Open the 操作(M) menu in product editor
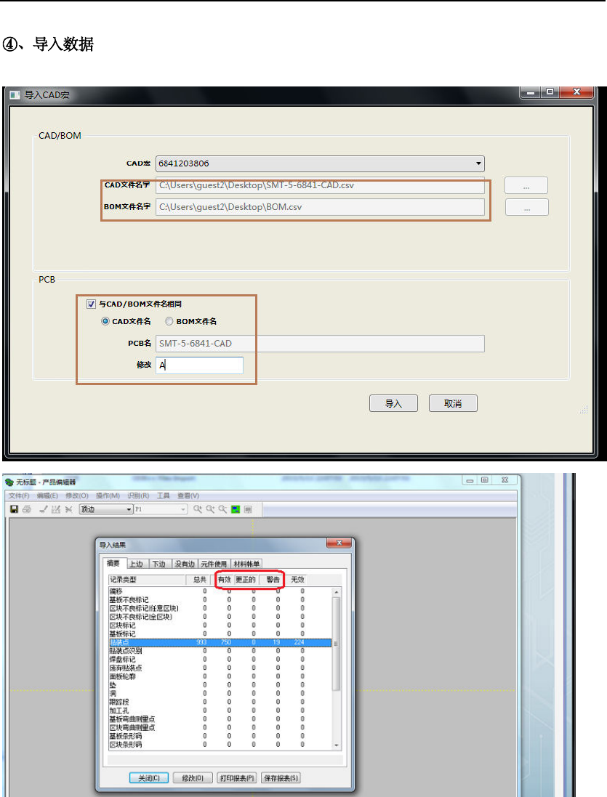 tap(108, 495)
